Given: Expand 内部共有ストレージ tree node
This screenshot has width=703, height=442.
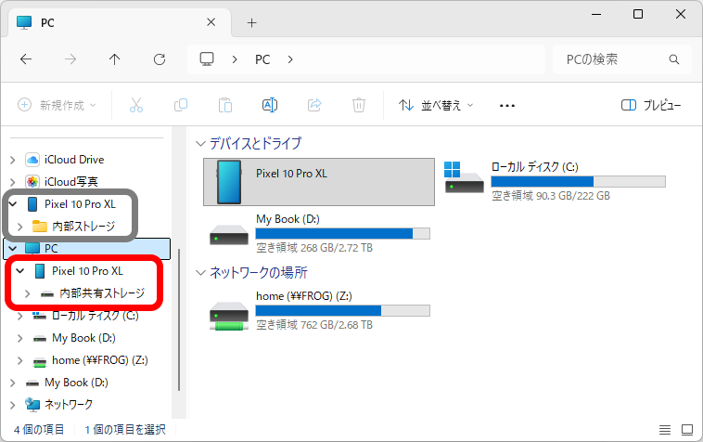Looking at the screenshot, I should (27, 293).
